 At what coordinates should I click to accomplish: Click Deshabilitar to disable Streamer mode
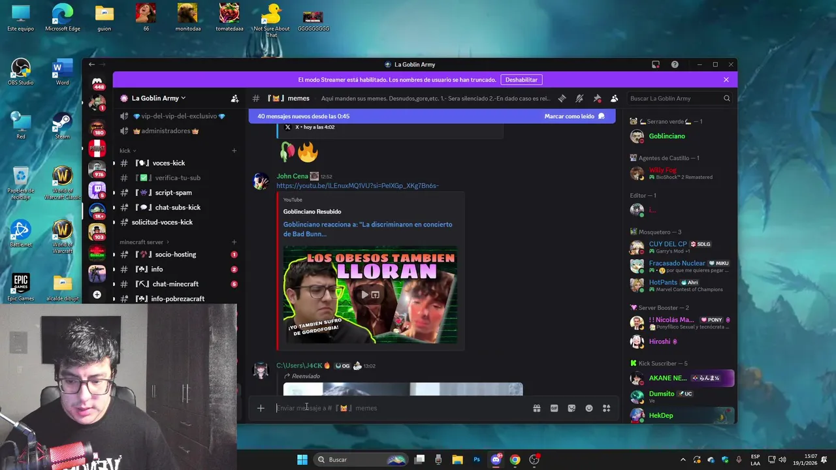coord(521,80)
